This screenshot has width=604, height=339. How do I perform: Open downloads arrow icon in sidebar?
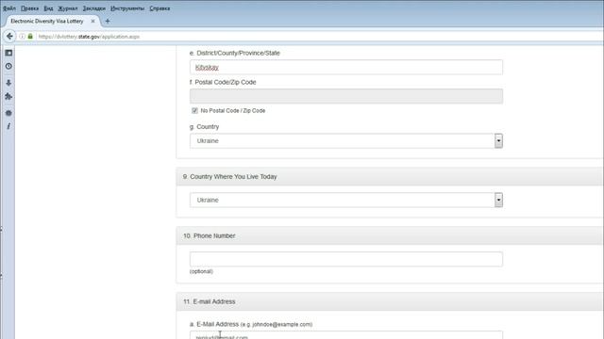pos(8,83)
